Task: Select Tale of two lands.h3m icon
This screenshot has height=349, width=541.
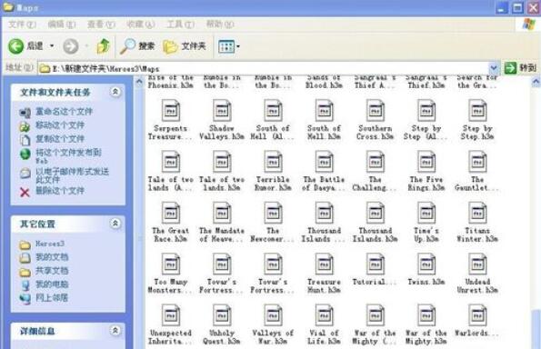Action: click(222, 162)
